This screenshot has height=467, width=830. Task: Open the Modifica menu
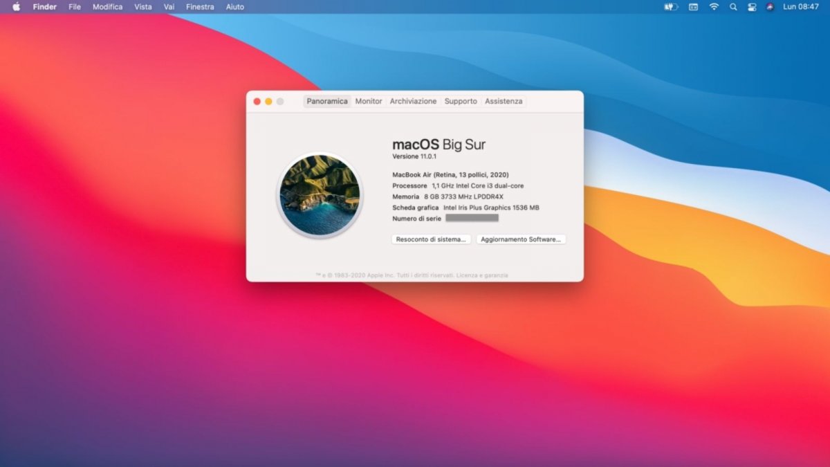click(x=107, y=6)
